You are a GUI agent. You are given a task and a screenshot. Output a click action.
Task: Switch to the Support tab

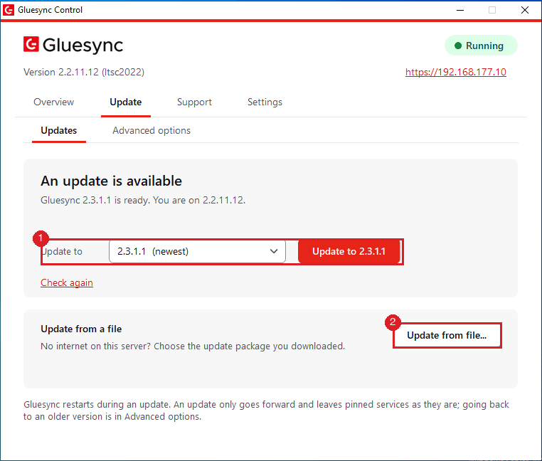point(194,102)
